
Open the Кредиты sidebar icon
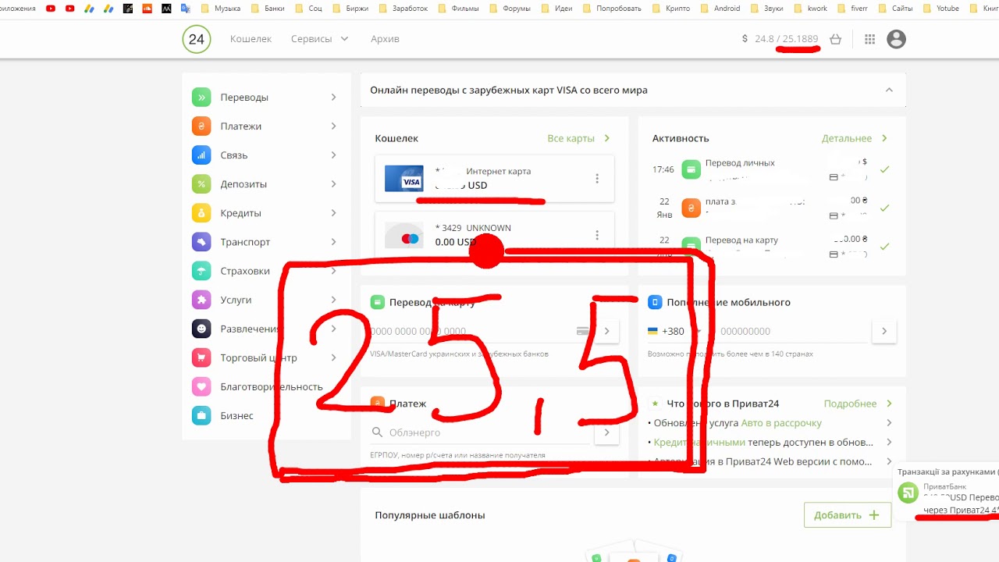201,213
